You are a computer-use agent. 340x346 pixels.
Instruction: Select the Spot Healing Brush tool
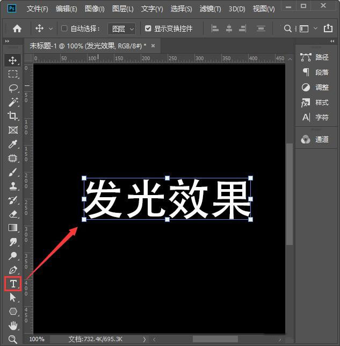[13, 158]
